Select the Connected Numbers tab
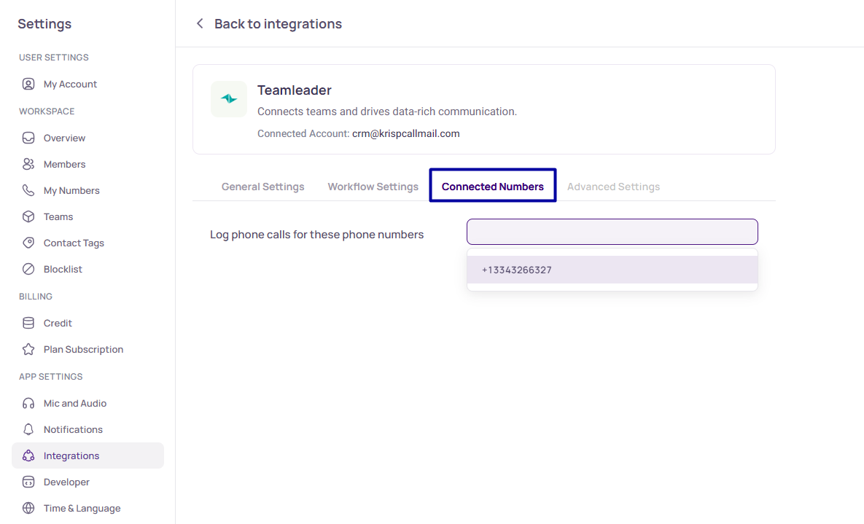The image size is (864, 524). pyautogui.click(x=493, y=187)
